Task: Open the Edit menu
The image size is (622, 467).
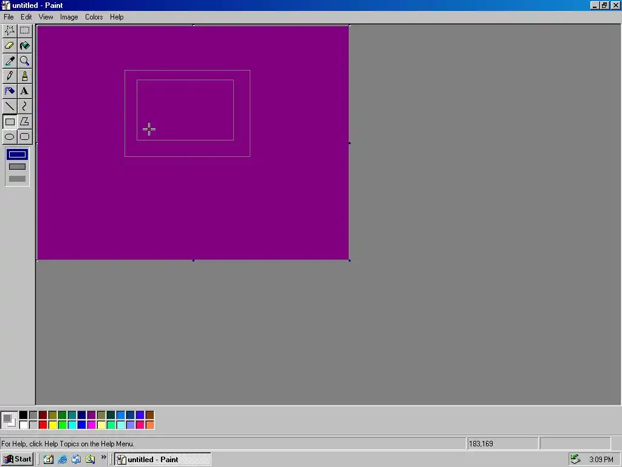Action: 26,17
